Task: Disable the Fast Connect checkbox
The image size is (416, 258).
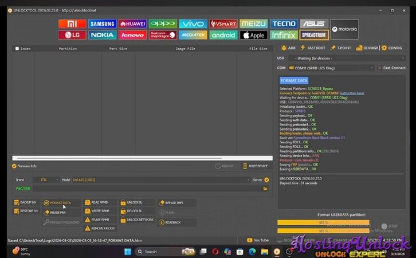Action: pos(379,68)
